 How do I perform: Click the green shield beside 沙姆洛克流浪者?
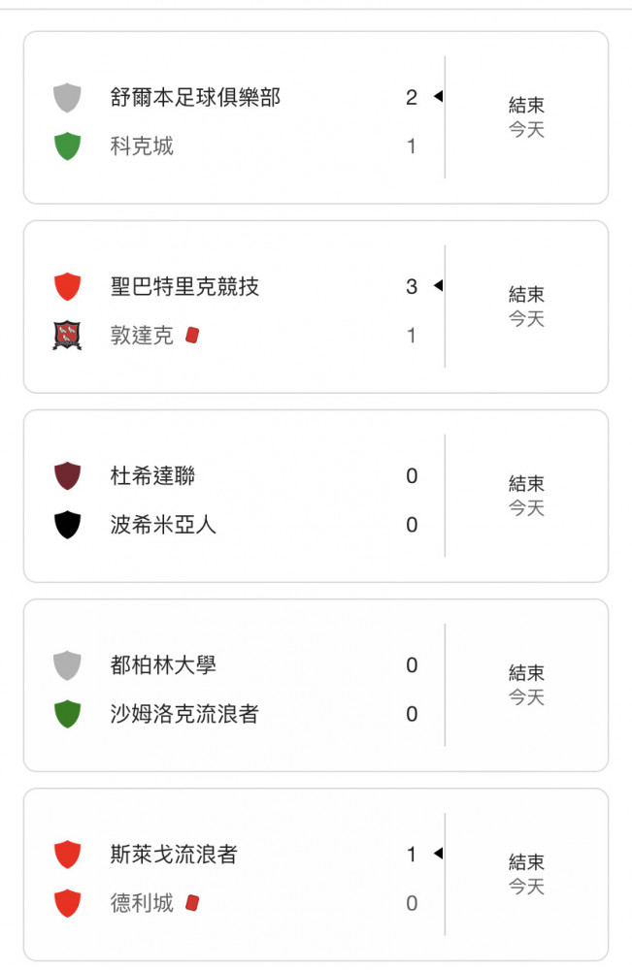click(x=67, y=714)
